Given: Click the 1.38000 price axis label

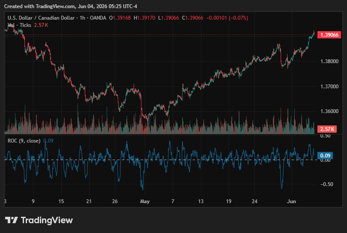Looking at the screenshot, I should click(x=329, y=61).
